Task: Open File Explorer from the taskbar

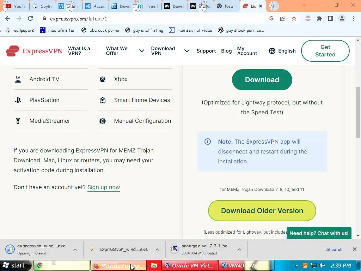Action: pos(154,266)
